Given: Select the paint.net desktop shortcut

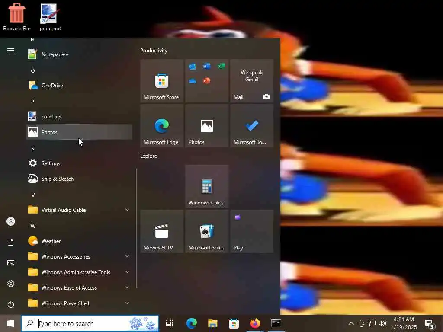Looking at the screenshot, I should (x=50, y=17).
